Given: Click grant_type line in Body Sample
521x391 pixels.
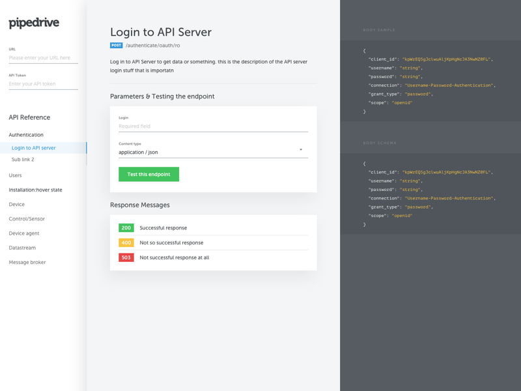Looking at the screenshot, I should coord(401,94).
